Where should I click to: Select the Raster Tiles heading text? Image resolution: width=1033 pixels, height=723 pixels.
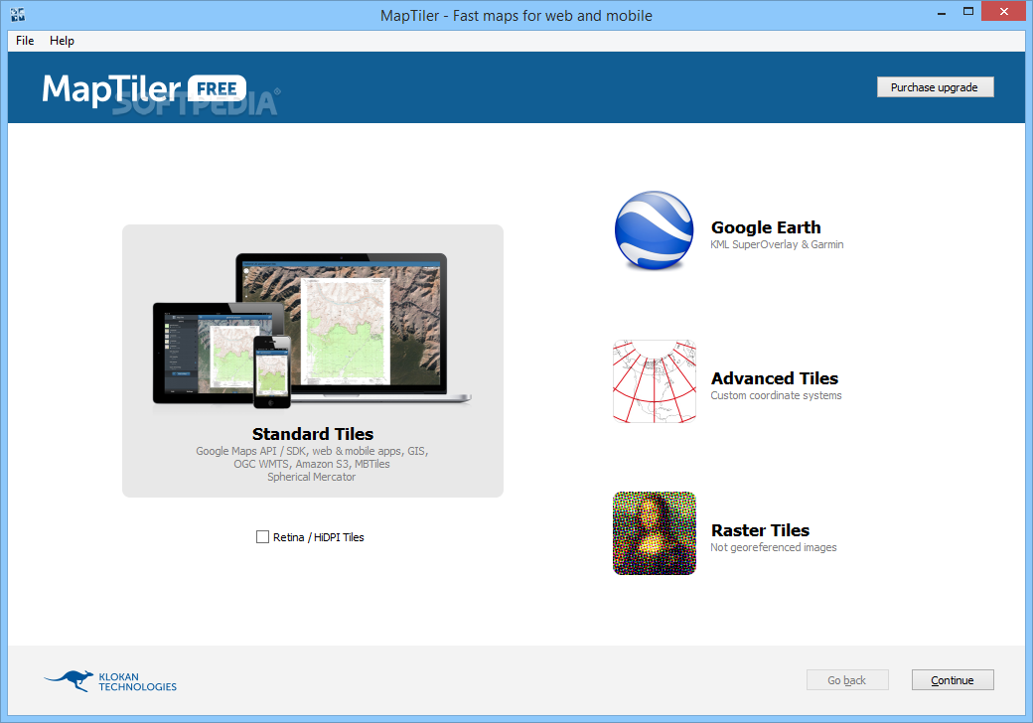(x=760, y=530)
